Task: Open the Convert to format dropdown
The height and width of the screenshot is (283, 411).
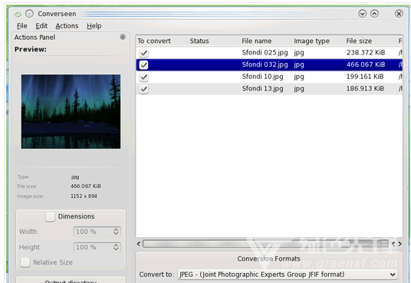Action: (x=288, y=275)
